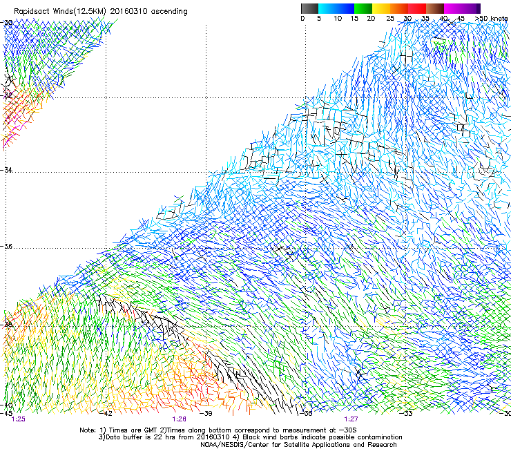Viewport: 511px width, 449px height.
Task: Click the '-39' longitude label
Action: 206,414
